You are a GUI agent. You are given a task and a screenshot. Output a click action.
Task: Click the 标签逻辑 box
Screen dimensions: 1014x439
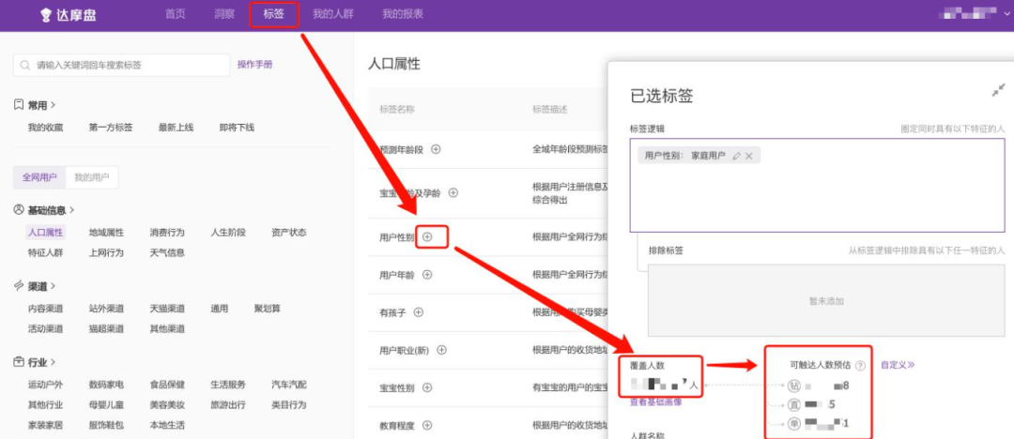tap(818, 185)
